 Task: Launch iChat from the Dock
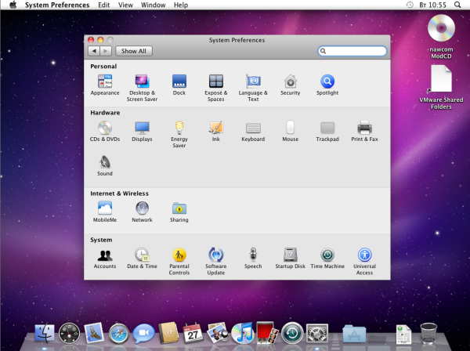[143, 333]
